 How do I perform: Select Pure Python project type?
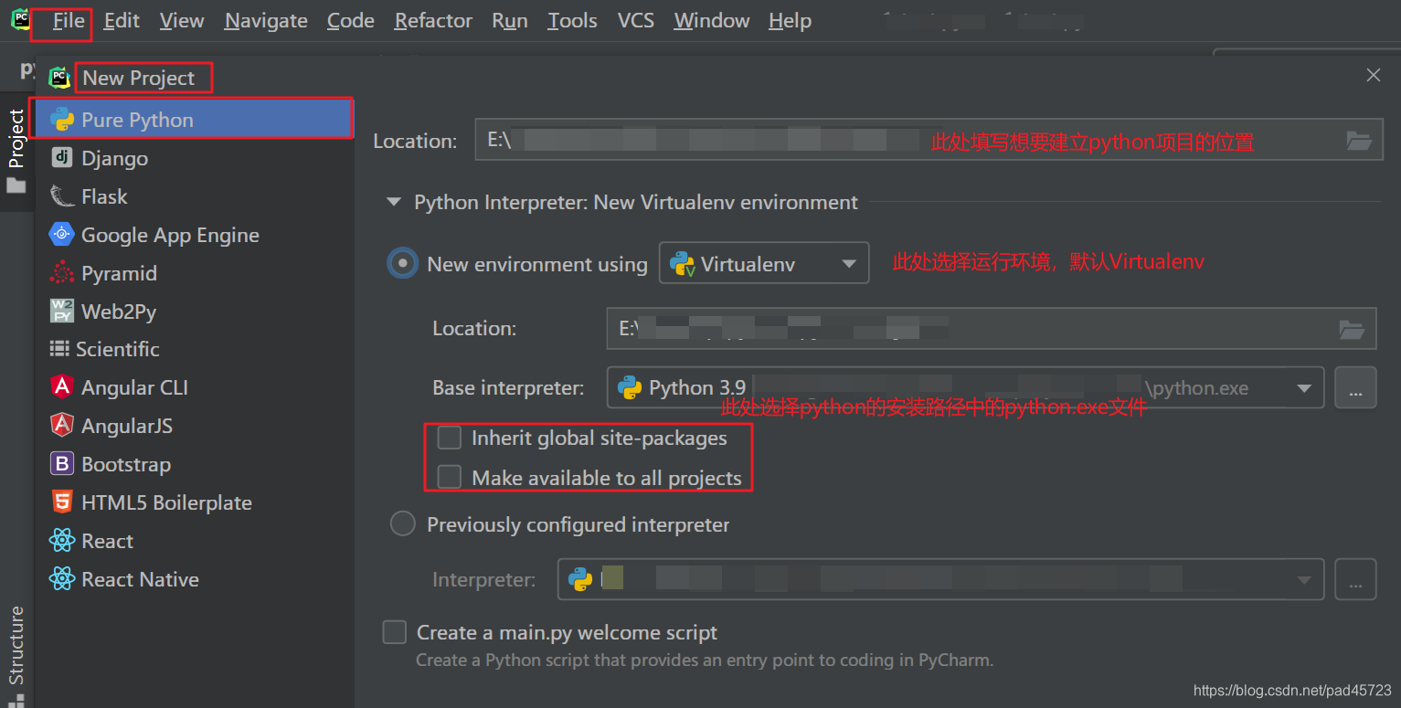193,120
